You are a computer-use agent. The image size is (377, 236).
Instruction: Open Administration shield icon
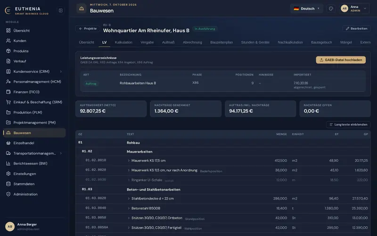(x=8, y=194)
